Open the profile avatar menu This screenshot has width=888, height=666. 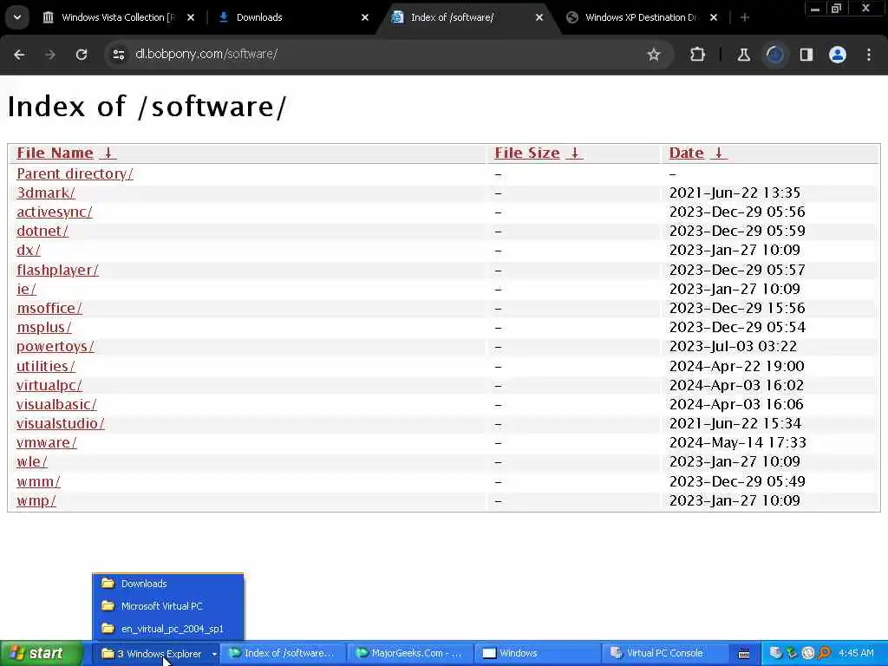(838, 55)
